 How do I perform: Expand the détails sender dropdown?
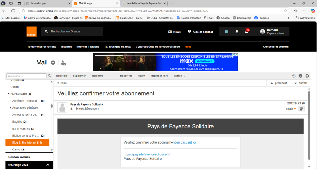coord(291,109)
